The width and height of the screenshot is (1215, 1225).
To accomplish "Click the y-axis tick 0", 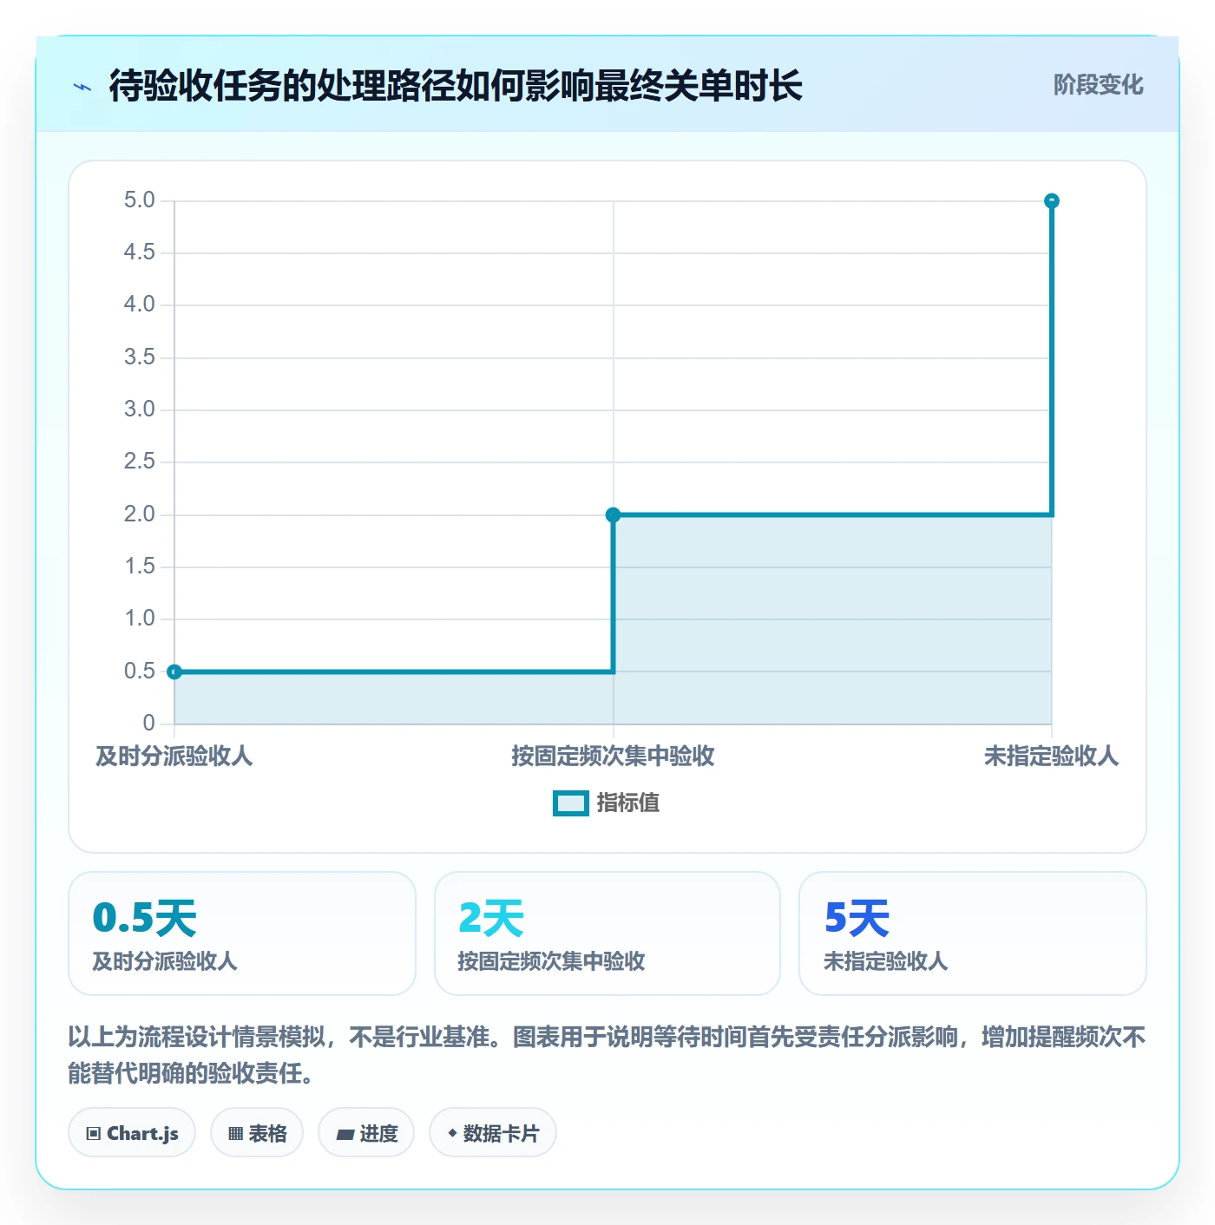I will (149, 723).
